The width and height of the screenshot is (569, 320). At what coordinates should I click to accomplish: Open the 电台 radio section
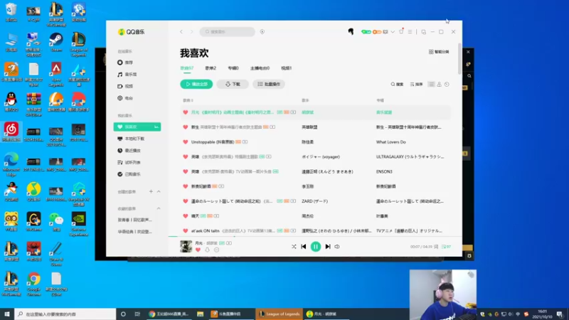[x=126, y=98]
